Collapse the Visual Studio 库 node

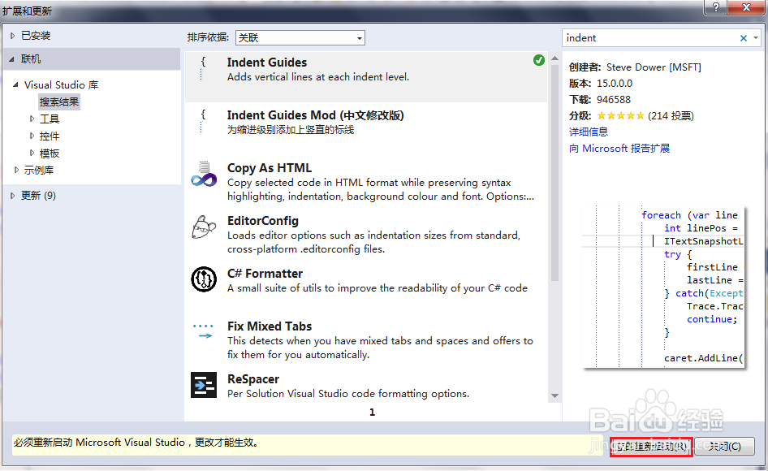(x=15, y=84)
